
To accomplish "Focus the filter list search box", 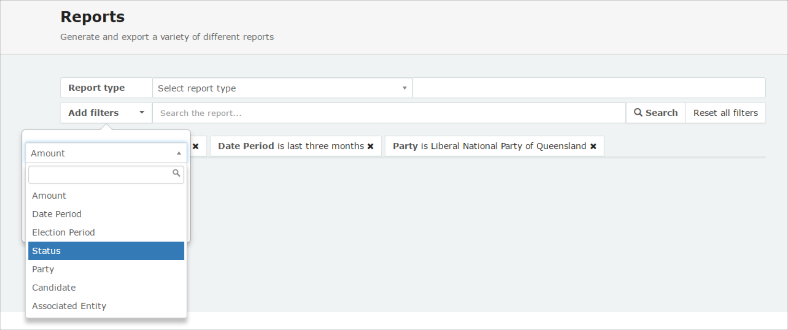I will pos(106,175).
